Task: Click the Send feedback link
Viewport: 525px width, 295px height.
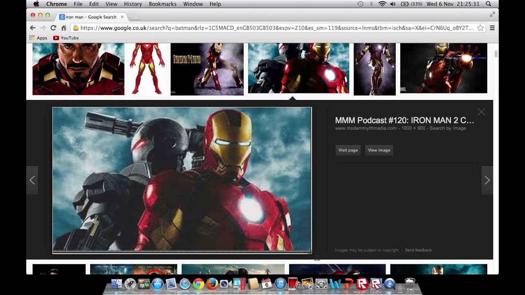Action: 418,250
